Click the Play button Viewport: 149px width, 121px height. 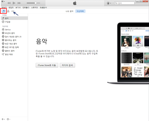coord(14,3)
